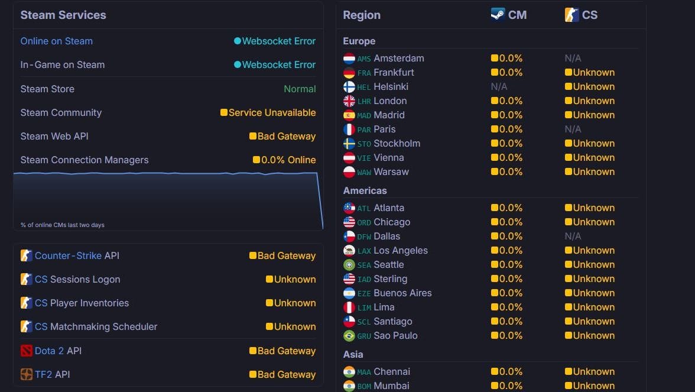Click the CS column header icon

click(x=571, y=15)
